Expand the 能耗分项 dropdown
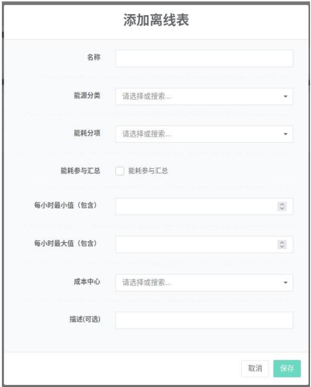This screenshot has height=387, width=311. click(204, 134)
